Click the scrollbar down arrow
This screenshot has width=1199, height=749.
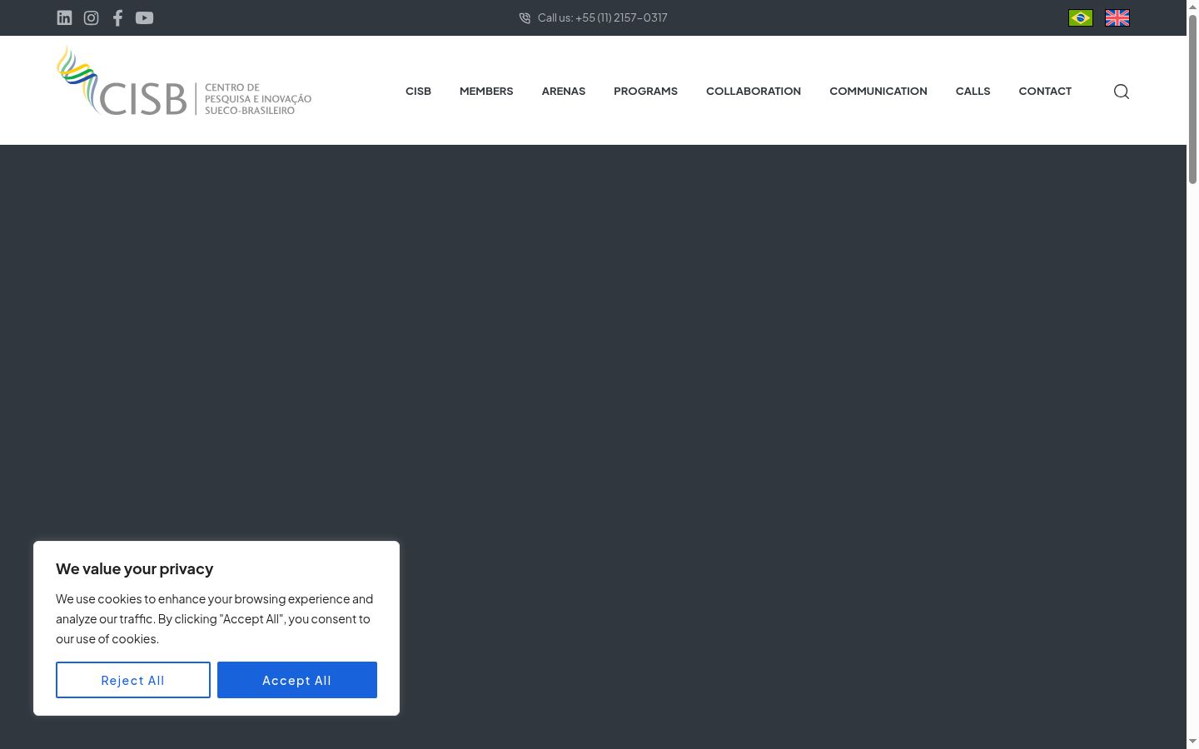tap(1192, 742)
